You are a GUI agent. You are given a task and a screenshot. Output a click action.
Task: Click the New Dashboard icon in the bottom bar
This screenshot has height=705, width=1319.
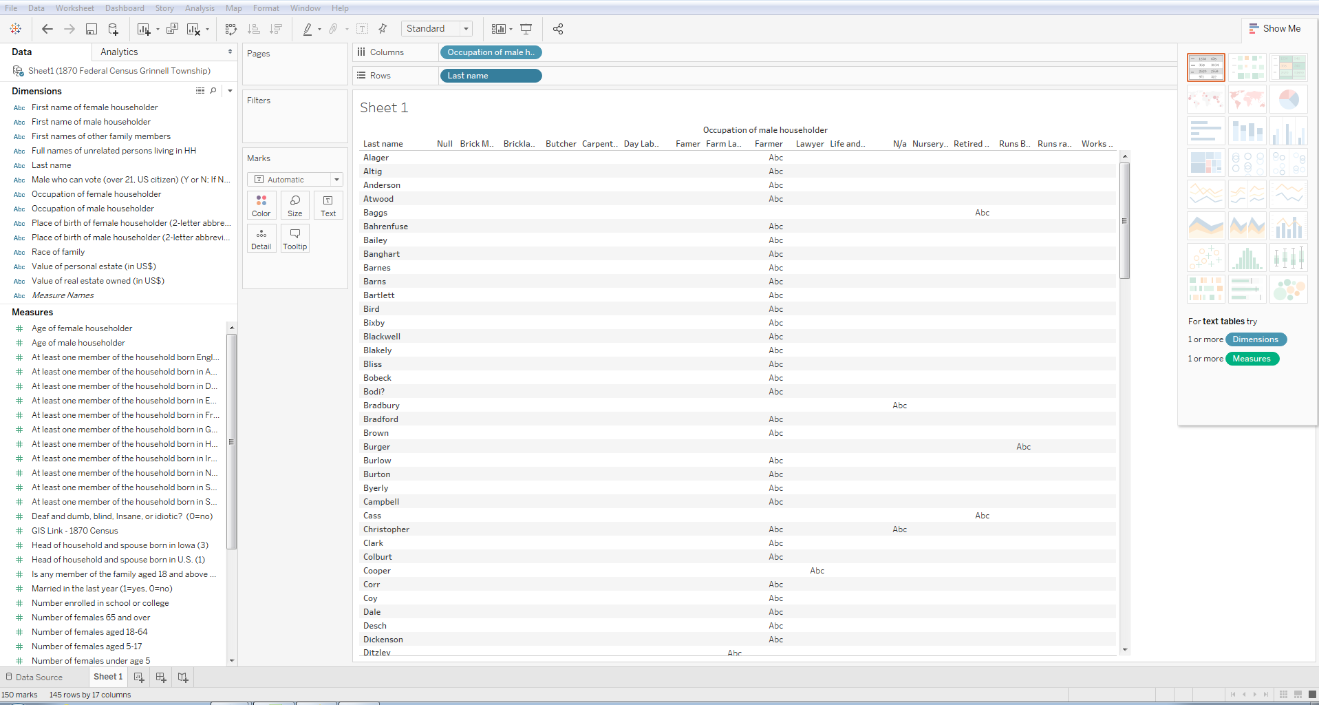pyautogui.click(x=161, y=677)
